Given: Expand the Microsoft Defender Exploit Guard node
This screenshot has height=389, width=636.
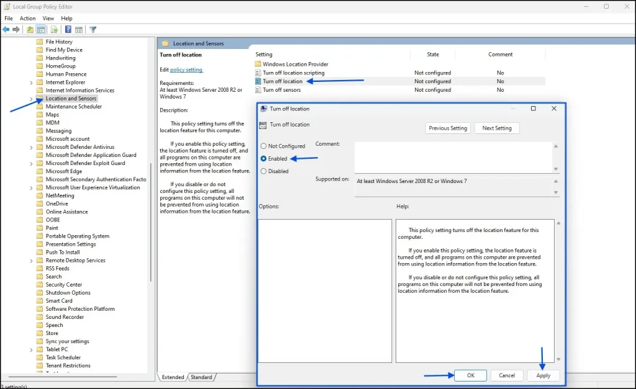Looking at the screenshot, I should tap(31, 163).
